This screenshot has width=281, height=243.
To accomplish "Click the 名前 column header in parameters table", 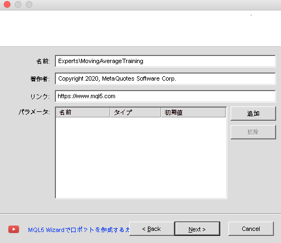I will pos(83,112).
